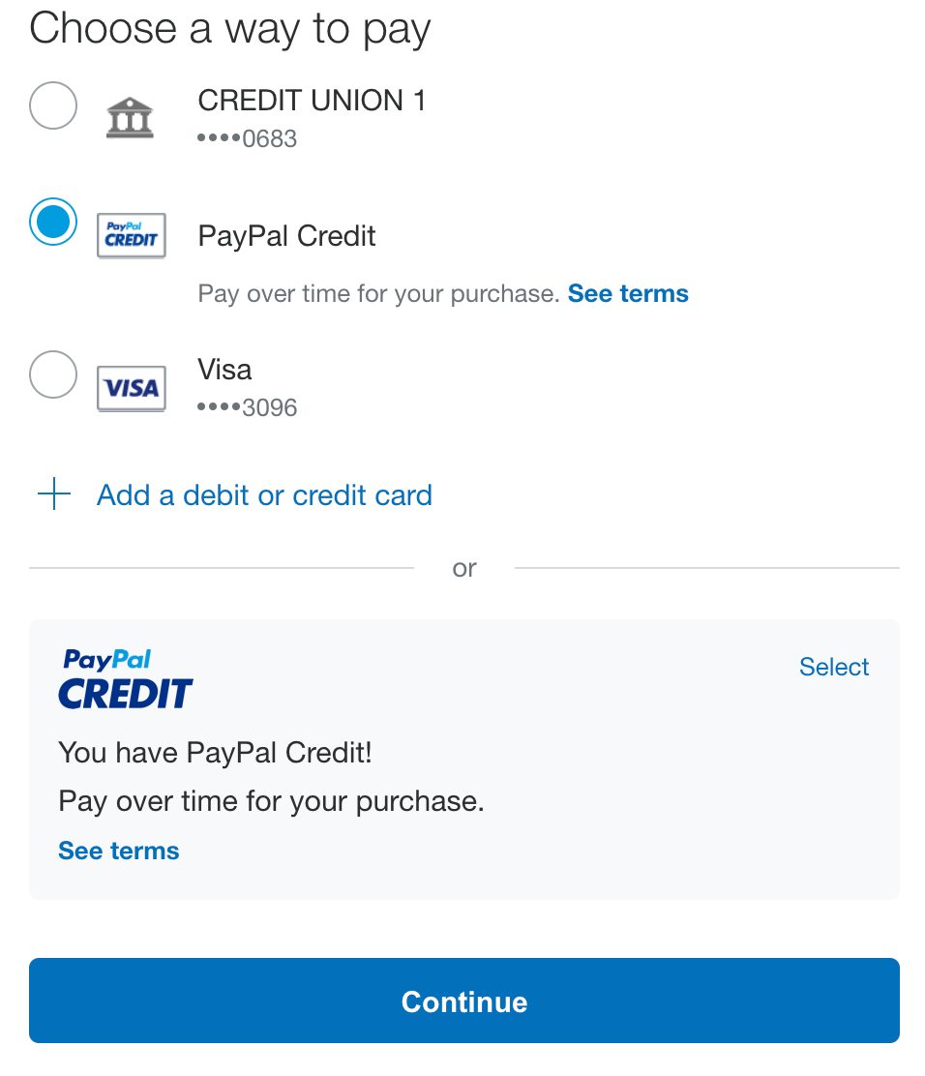This screenshot has width=925, height=1076.
Task: Open See terms link in the lower banner
Action: (119, 851)
